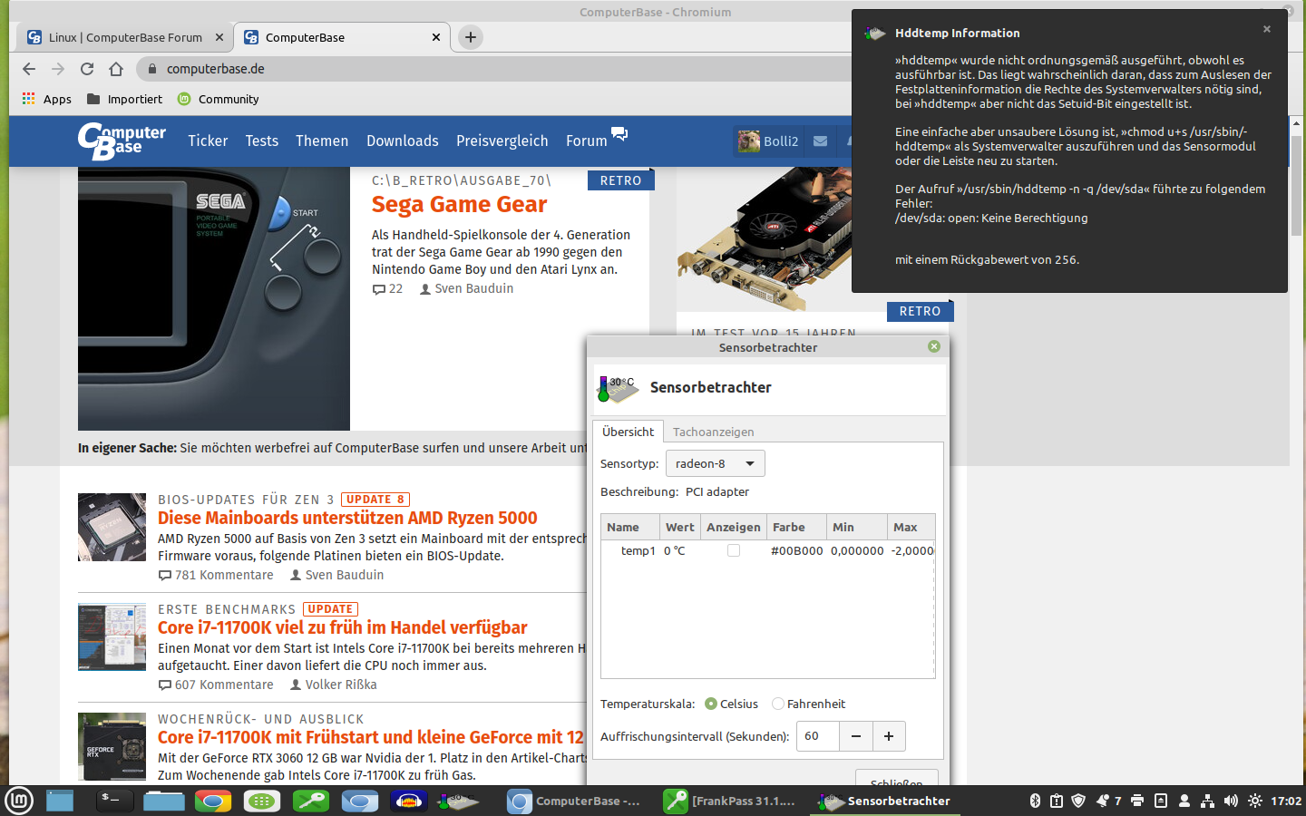Close the Hddtemp Information notification

[1267, 30]
